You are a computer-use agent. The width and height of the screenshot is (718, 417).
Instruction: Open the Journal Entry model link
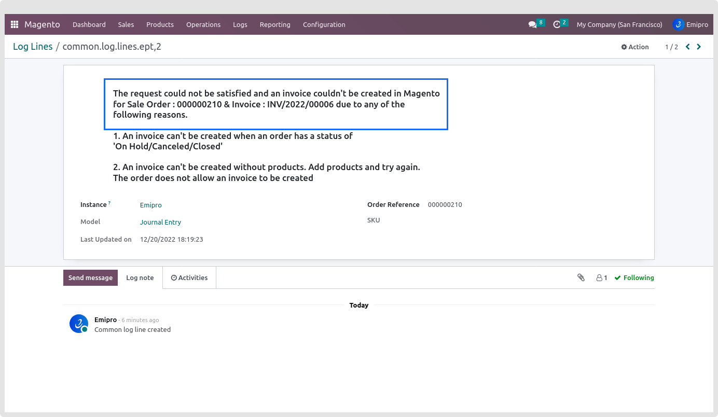click(x=160, y=222)
